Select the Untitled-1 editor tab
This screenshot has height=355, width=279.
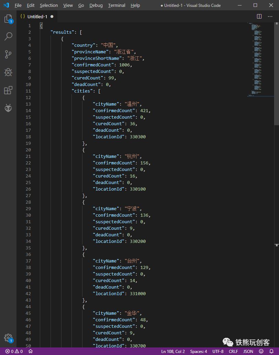click(x=37, y=17)
